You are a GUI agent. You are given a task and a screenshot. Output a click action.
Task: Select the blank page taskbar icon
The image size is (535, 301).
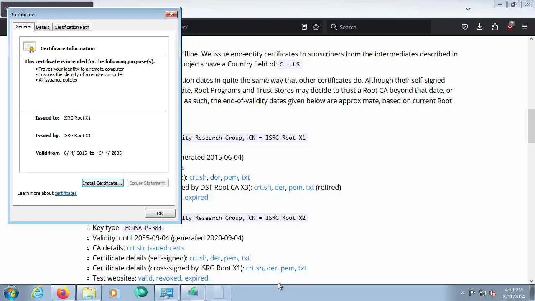pos(218,293)
